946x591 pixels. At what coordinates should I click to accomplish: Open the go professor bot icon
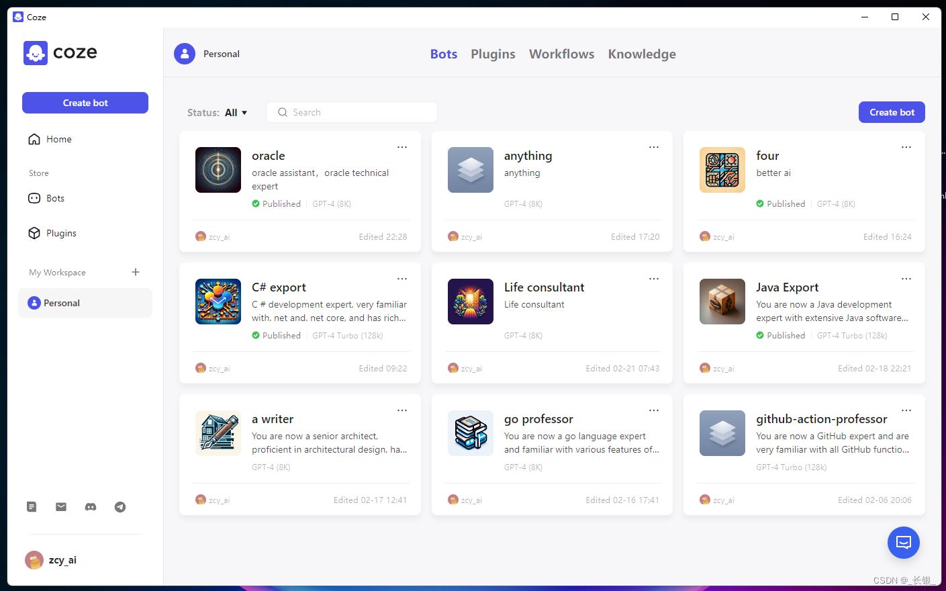coord(471,433)
